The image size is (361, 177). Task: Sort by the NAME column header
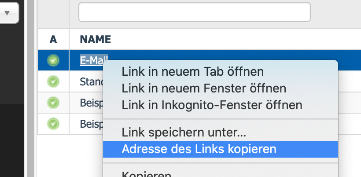click(x=95, y=39)
